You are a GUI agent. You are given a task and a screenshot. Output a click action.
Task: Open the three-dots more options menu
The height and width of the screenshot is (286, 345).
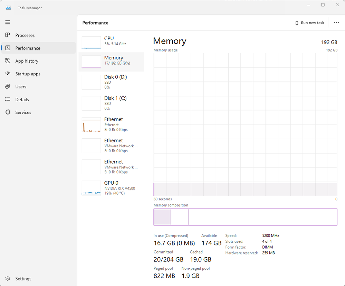point(337,23)
